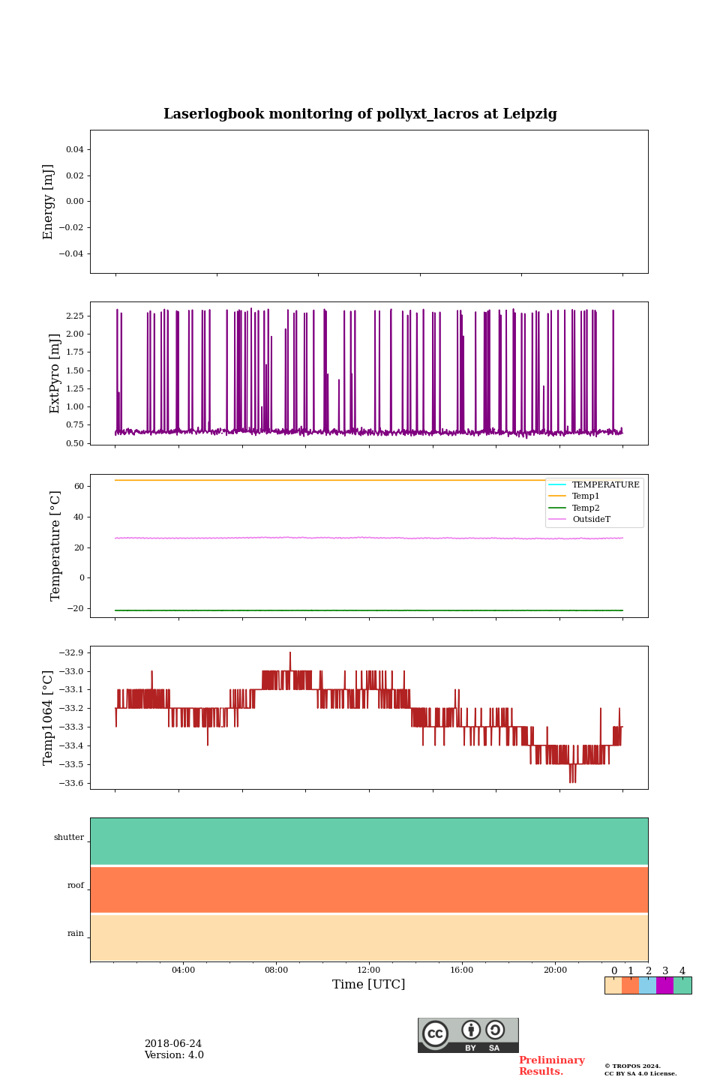Click the 04:00 time tick label
720x1080 pixels.
(183, 970)
